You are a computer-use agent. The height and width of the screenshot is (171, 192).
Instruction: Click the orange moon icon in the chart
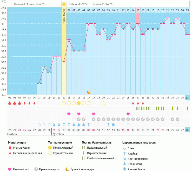[89, 92]
